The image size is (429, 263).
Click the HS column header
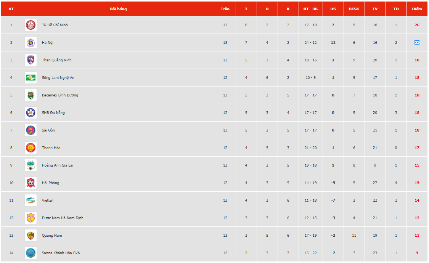333,9
